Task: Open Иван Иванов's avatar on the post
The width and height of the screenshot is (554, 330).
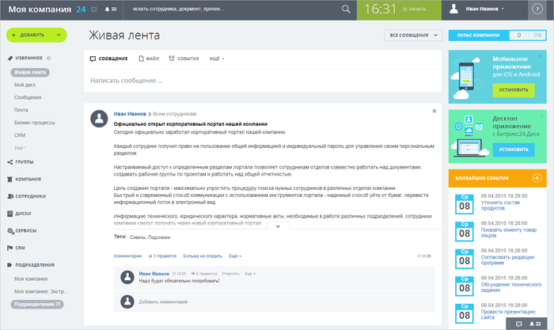Action: click(x=99, y=118)
